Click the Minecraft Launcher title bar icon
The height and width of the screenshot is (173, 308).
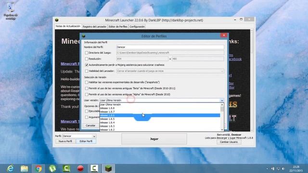(x=57, y=20)
